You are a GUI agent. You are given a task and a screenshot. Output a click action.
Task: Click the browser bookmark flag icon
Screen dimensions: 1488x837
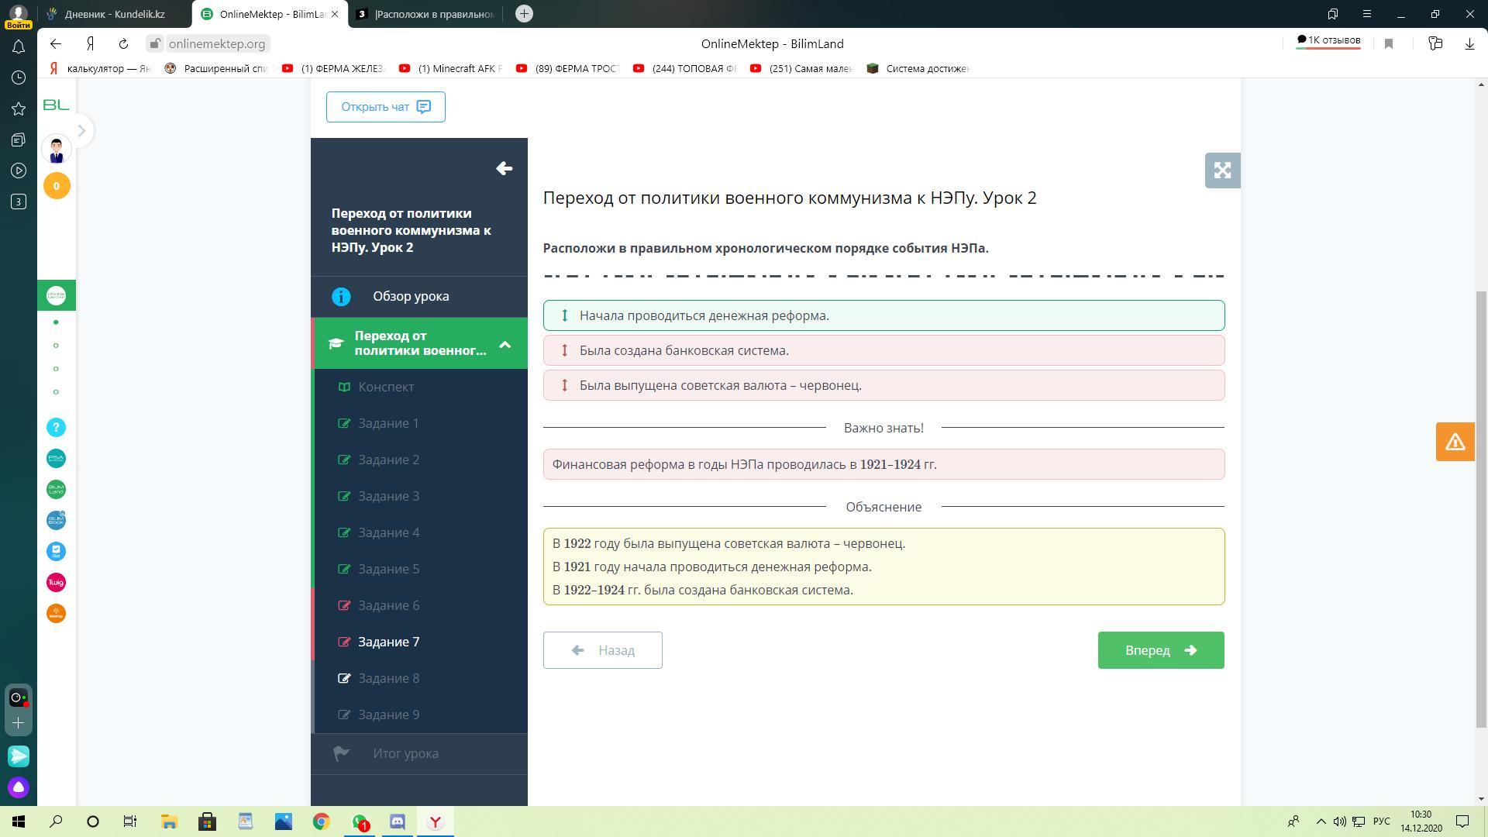(1389, 44)
